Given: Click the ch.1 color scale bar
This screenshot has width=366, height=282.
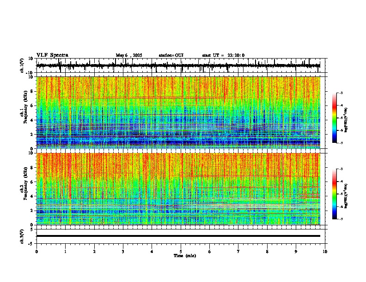Looking at the screenshot, I should pyautogui.click(x=334, y=118).
